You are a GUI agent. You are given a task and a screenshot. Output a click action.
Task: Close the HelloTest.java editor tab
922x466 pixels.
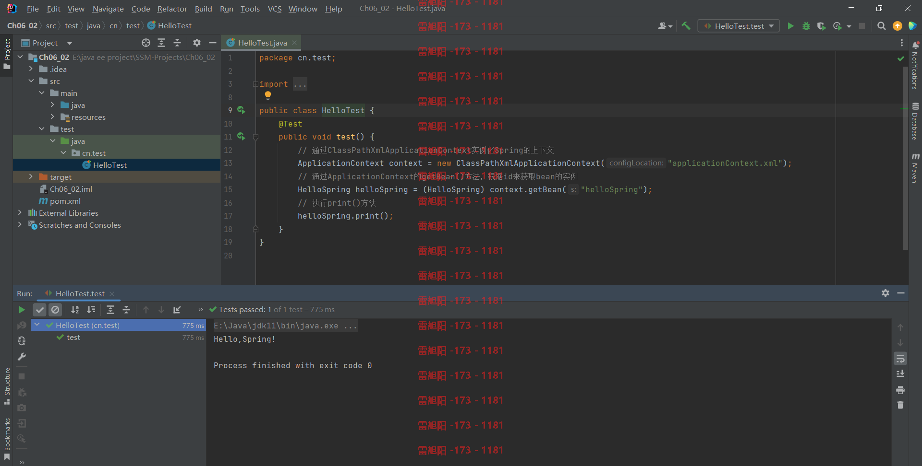coord(294,43)
